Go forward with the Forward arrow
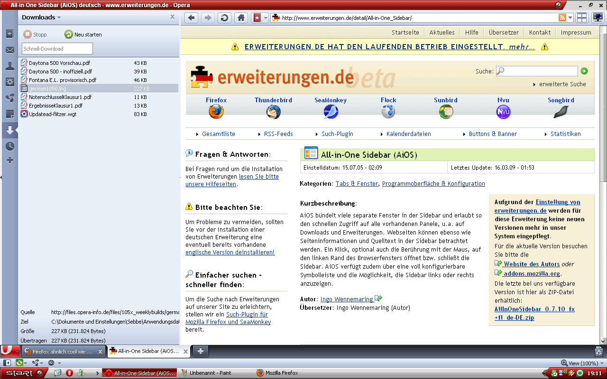Viewport: 607px width, 379px height. click(x=207, y=18)
